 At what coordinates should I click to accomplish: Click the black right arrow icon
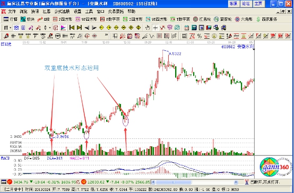point(94,28)
